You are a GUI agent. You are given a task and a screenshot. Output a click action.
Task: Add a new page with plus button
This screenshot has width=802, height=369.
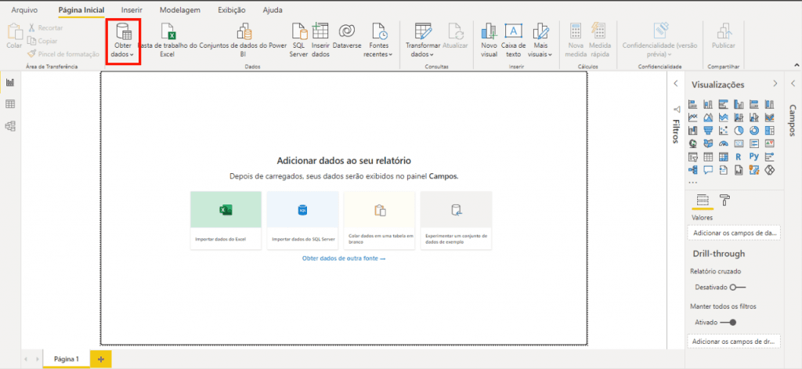point(100,358)
